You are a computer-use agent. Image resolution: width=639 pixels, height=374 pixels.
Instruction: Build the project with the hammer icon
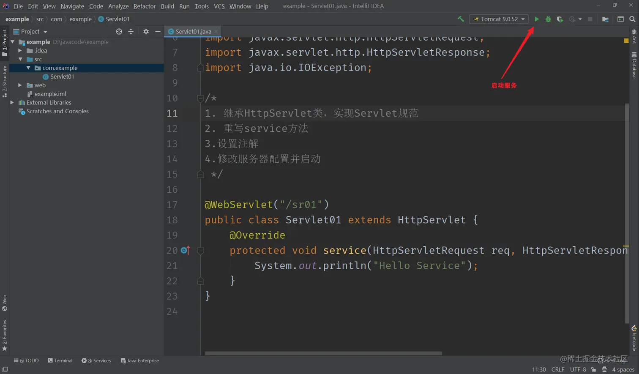click(x=461, y=19)
